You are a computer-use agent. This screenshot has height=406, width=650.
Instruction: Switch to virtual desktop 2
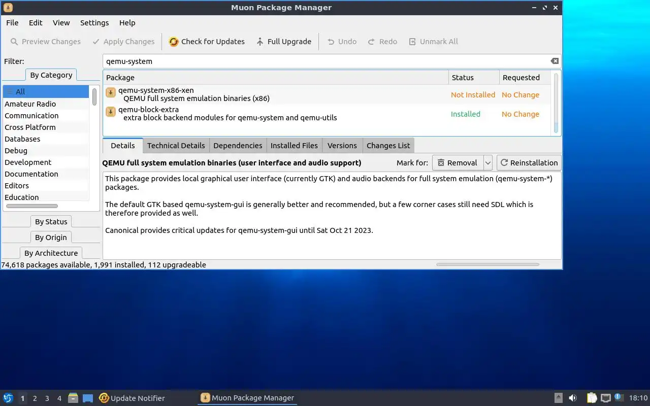tap(35, 398)
